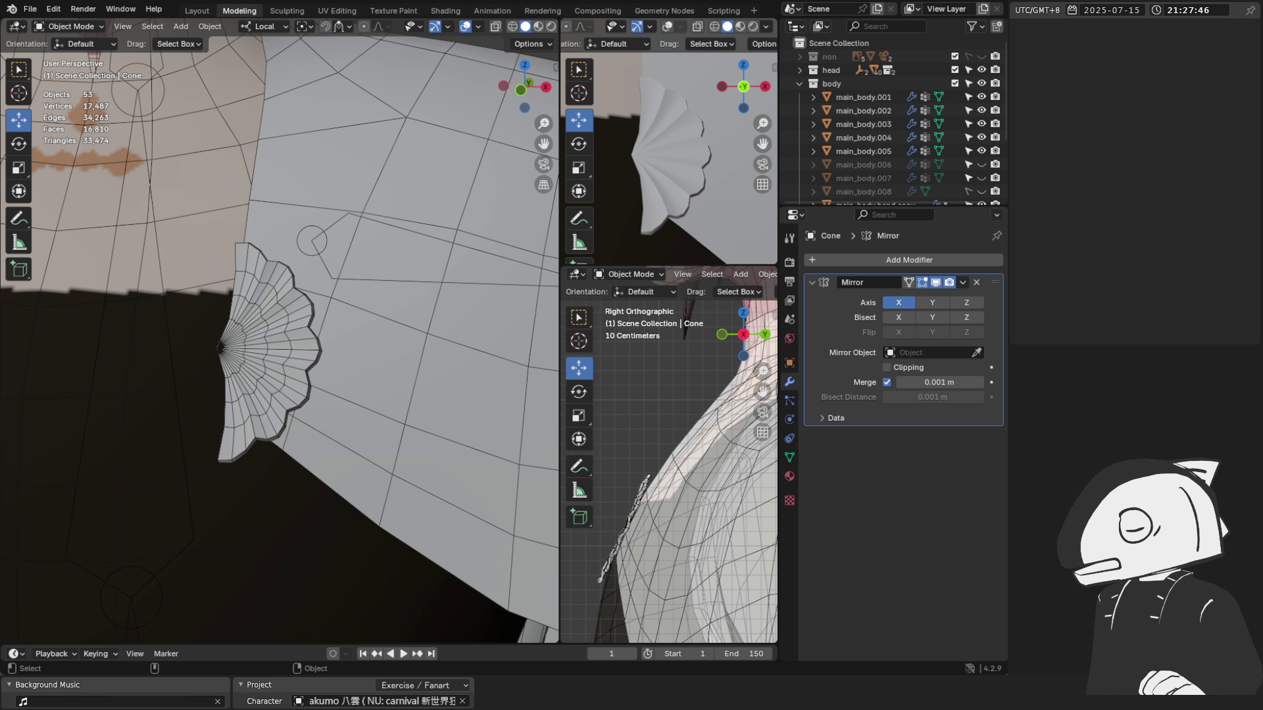Viewport: 1263px width, 710px height.
Task: Open the Texture properties tab
Action: click(x=789, y=500)
